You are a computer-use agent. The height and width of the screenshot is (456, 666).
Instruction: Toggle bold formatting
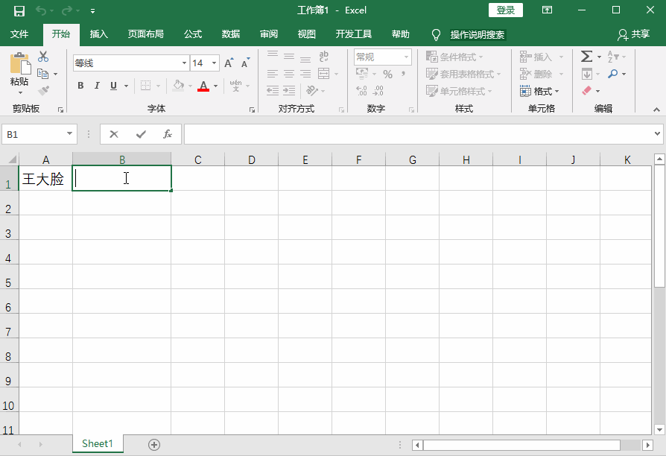(x=80, y=86)
